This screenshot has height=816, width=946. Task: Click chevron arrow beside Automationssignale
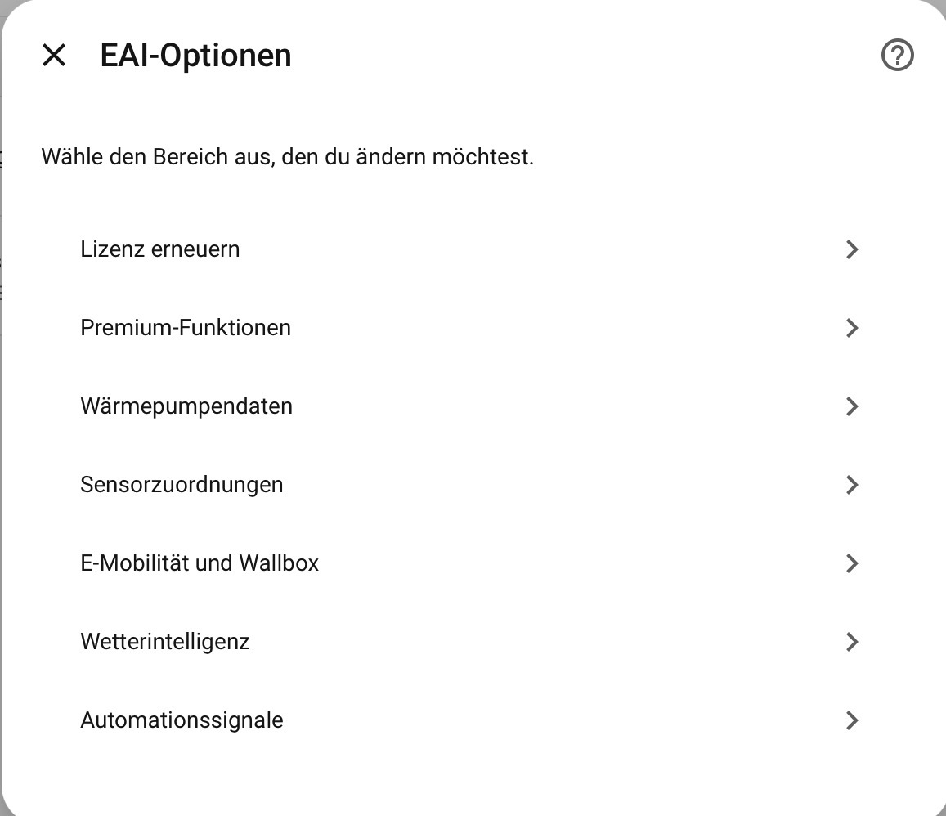(852, 720)
